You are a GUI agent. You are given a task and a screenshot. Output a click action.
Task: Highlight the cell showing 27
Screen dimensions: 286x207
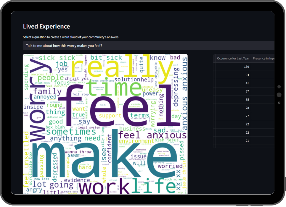click(x=232, y=116)
